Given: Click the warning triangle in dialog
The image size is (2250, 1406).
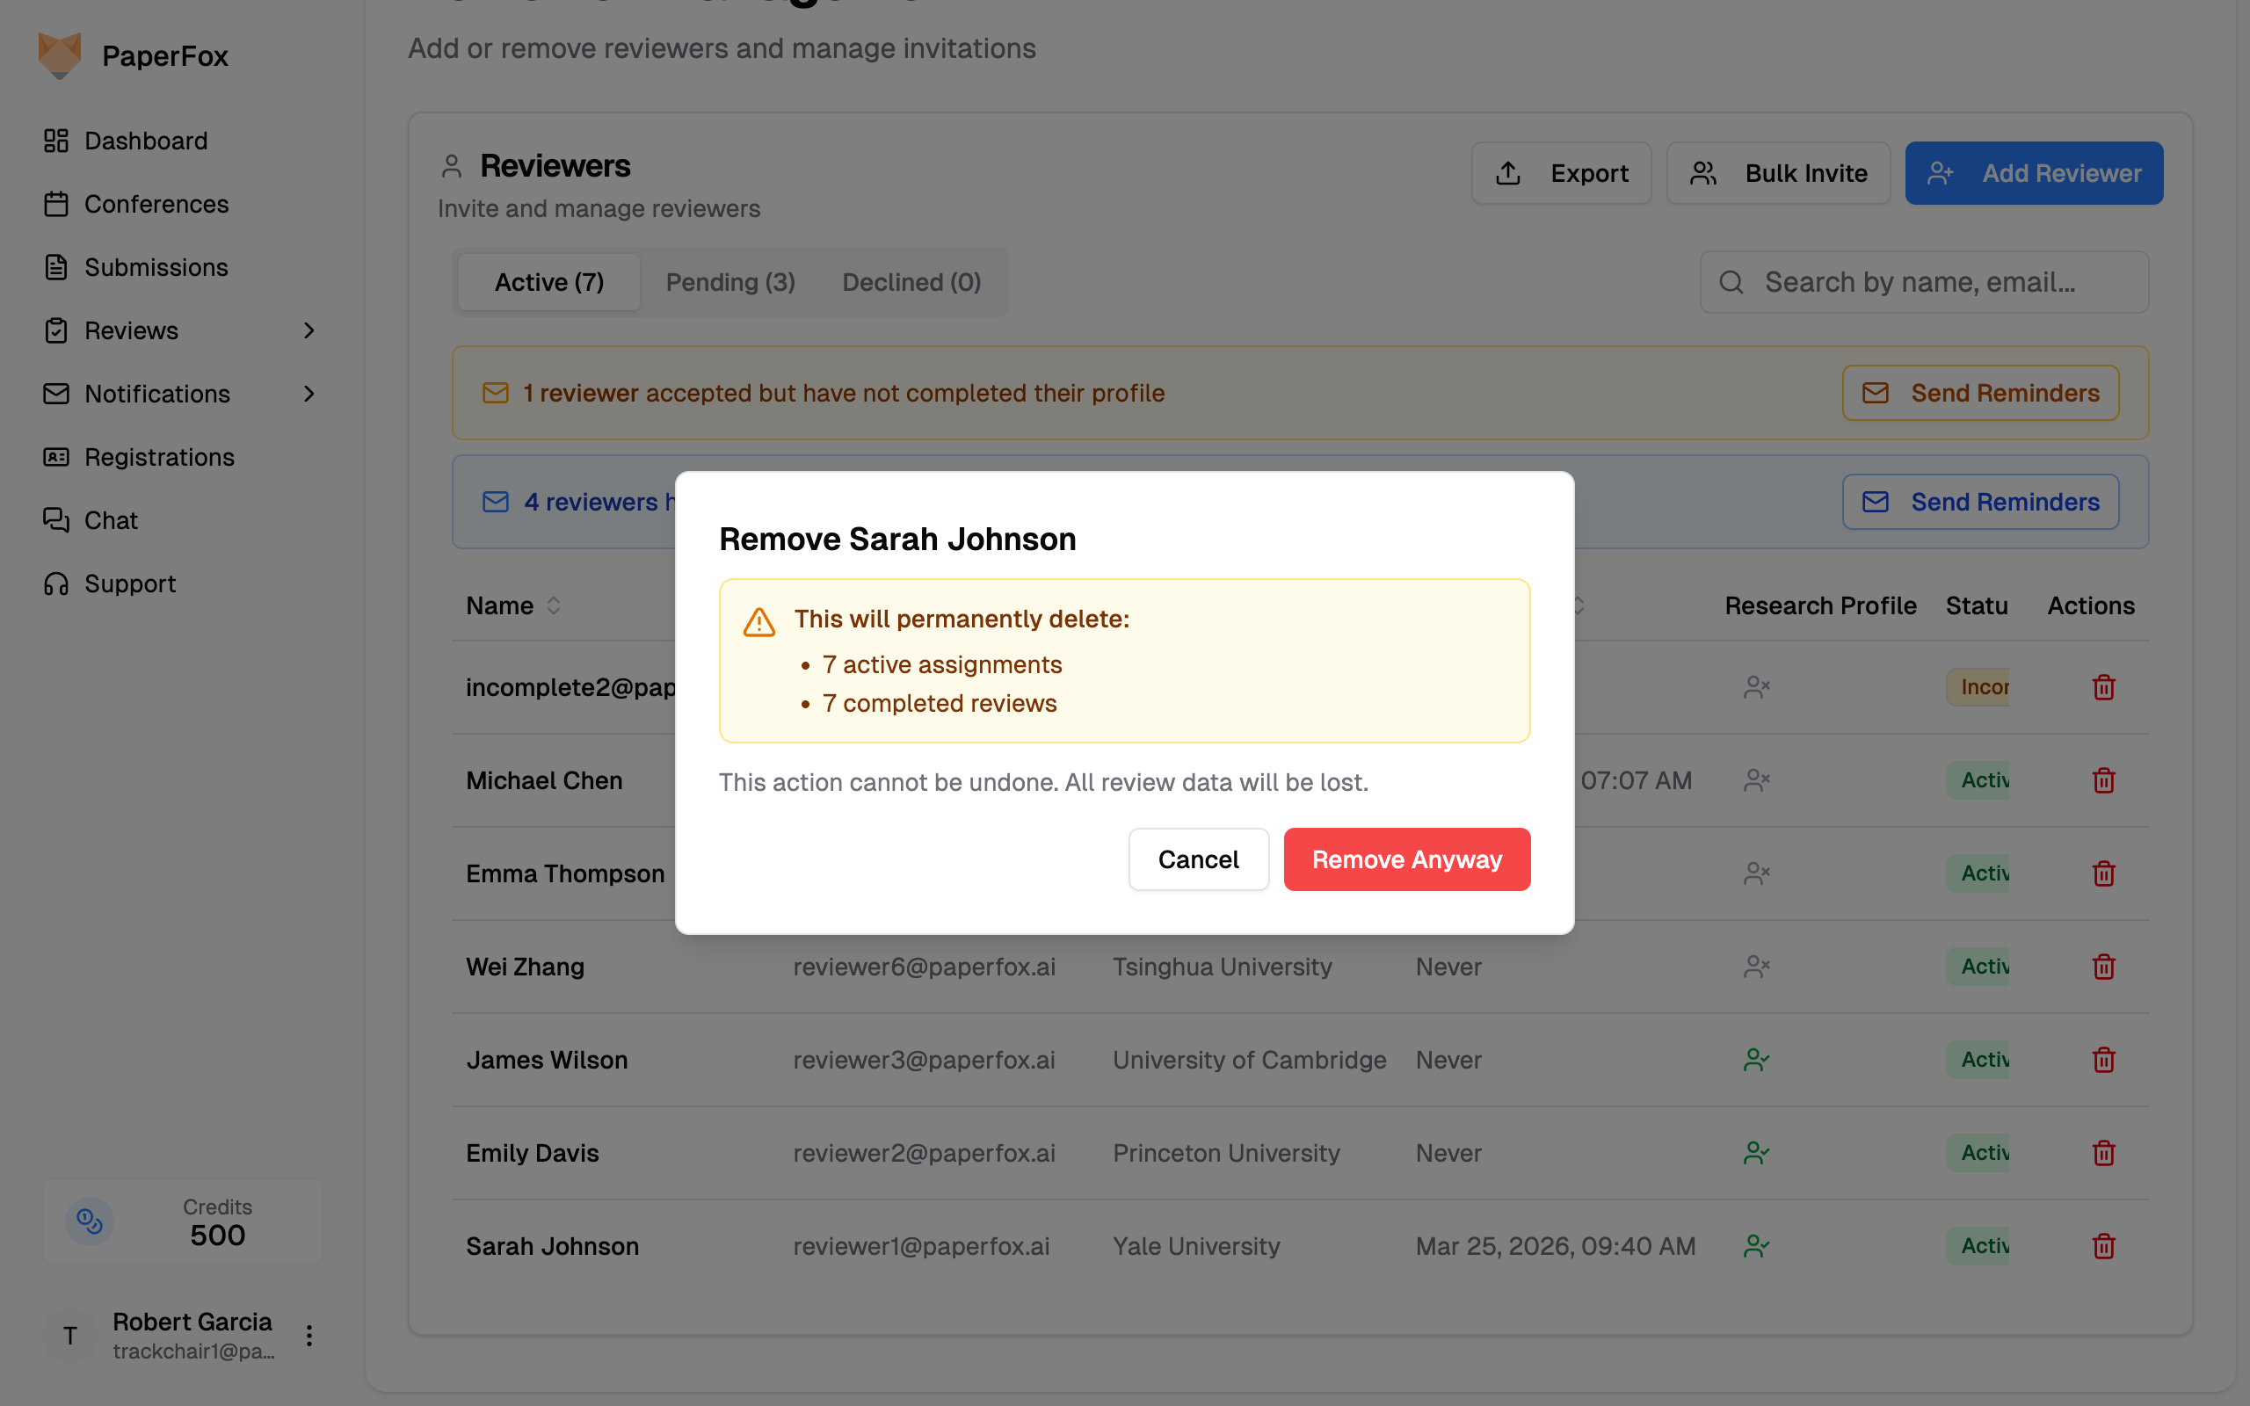Looking at the screenshot, I should 758,622.
